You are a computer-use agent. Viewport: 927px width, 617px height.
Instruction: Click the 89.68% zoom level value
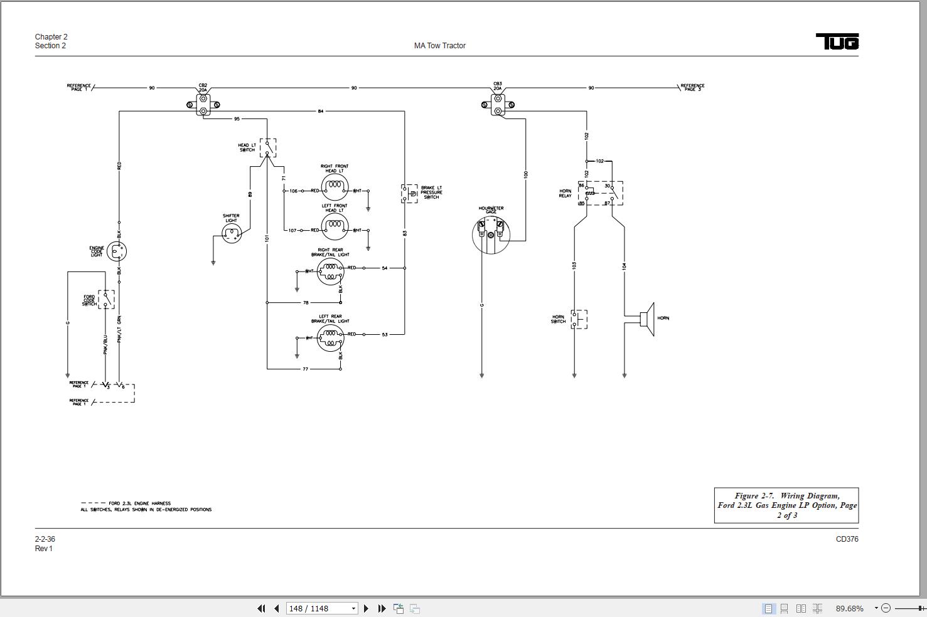tap(850, 608)
